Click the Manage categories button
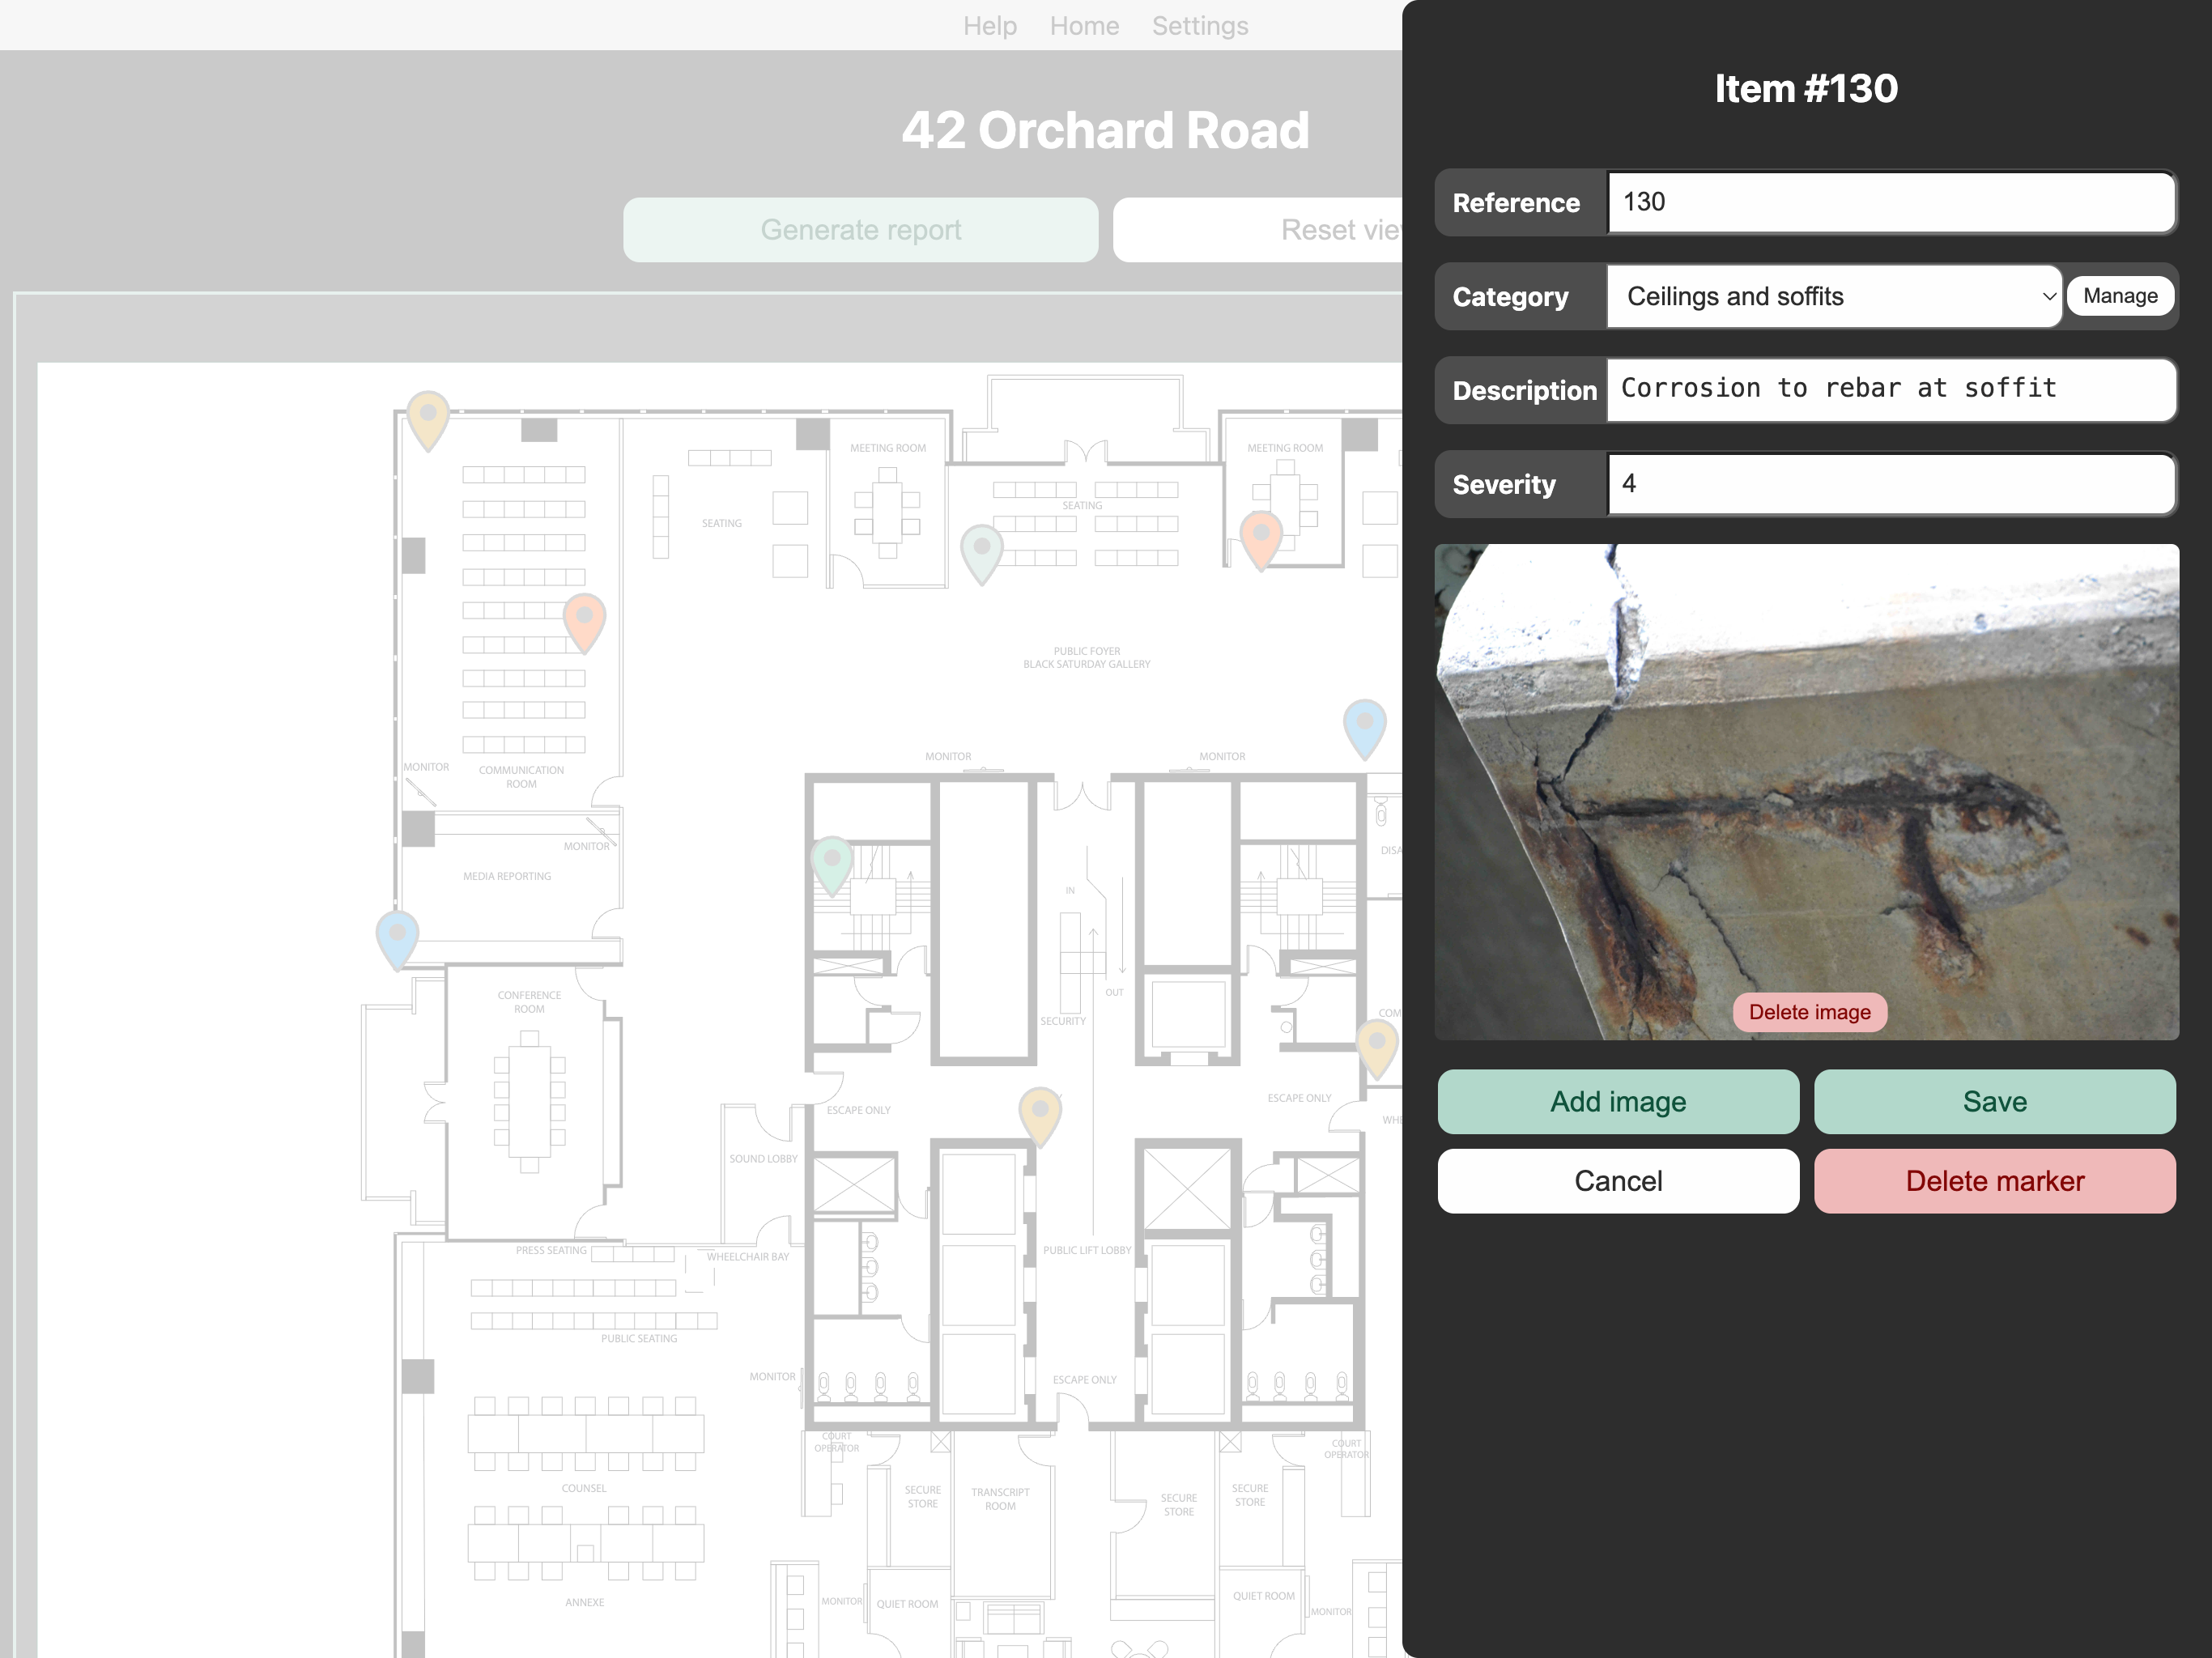Image resolution: width=2212 pixels, height=1658 pixels. [2120, 296]
